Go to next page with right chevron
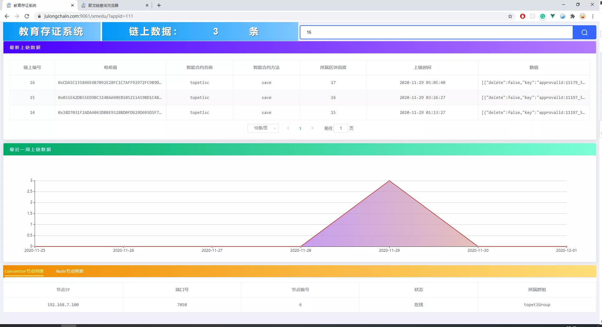 pos(312,128)
